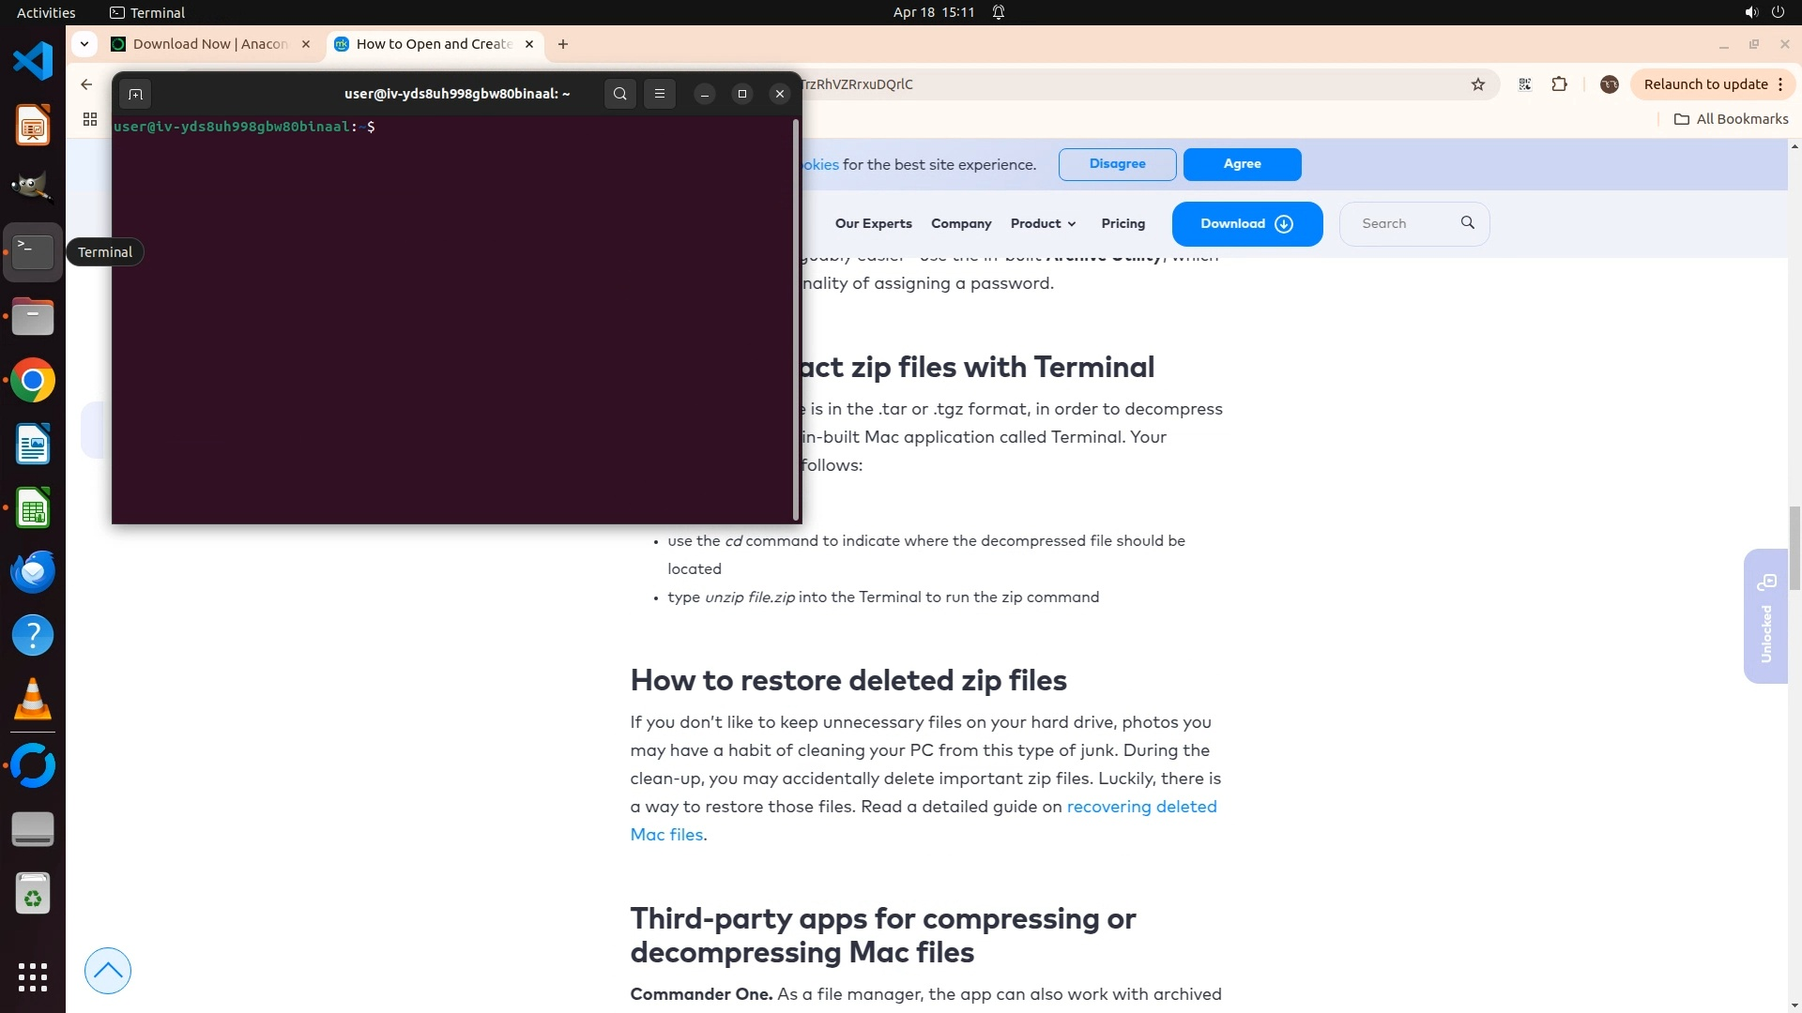Image resolution: width=1802 pixels, height=1013 pixels.
Task: Open Thunderbird mail from dock
Action: tap(33, 572)
